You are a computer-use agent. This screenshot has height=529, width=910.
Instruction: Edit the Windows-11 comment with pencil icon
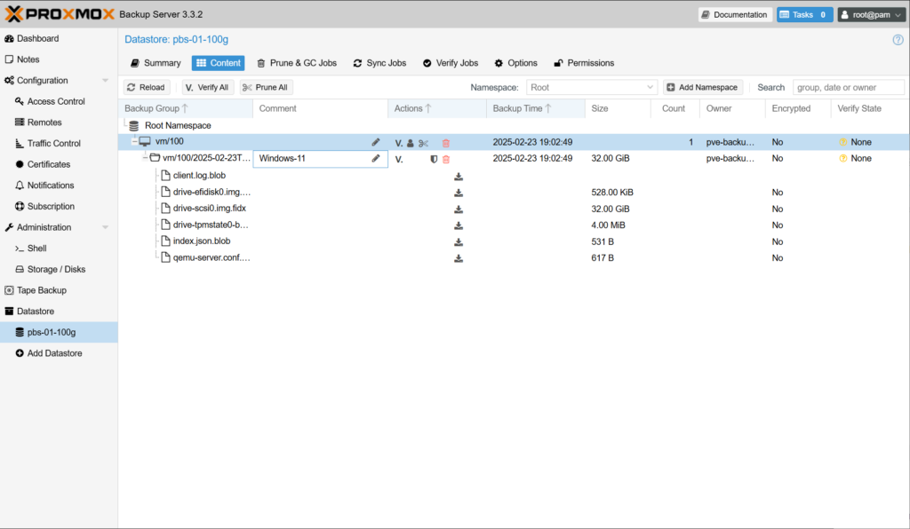coord(376,159)
